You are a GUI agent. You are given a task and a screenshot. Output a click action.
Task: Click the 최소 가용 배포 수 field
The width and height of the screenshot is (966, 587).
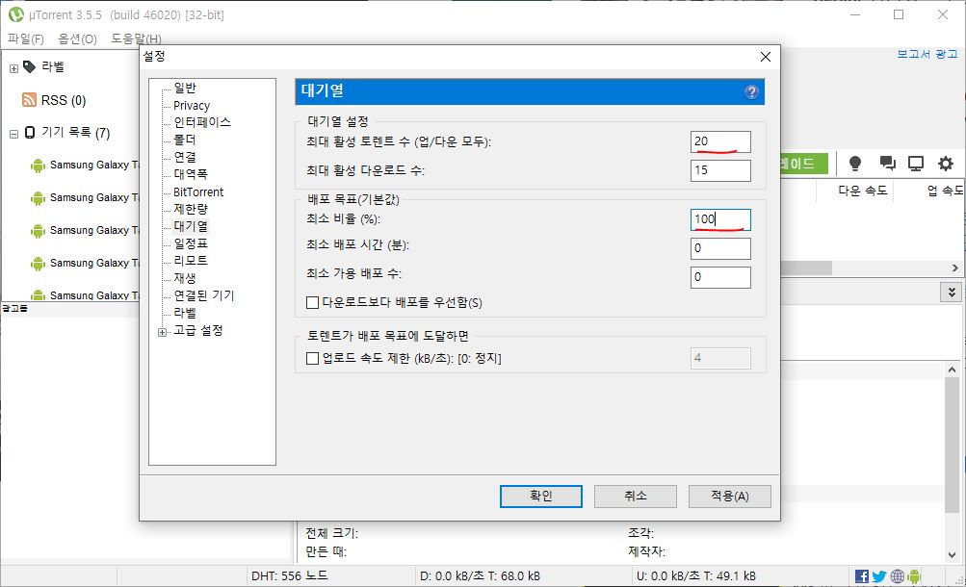pyautogui.click(x=720, y=277)
